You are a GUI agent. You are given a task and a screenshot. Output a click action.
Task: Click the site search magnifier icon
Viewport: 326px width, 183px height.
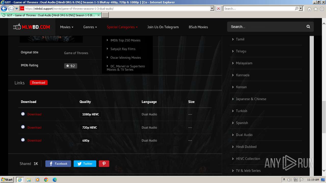[308, 27]
